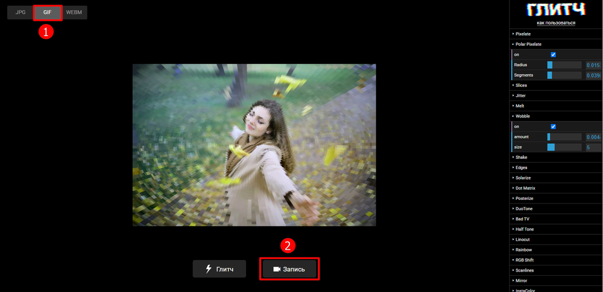Adjust the Segments slider
The height and width of the screenshot is (292, 603).
click(x=564, y=75)
